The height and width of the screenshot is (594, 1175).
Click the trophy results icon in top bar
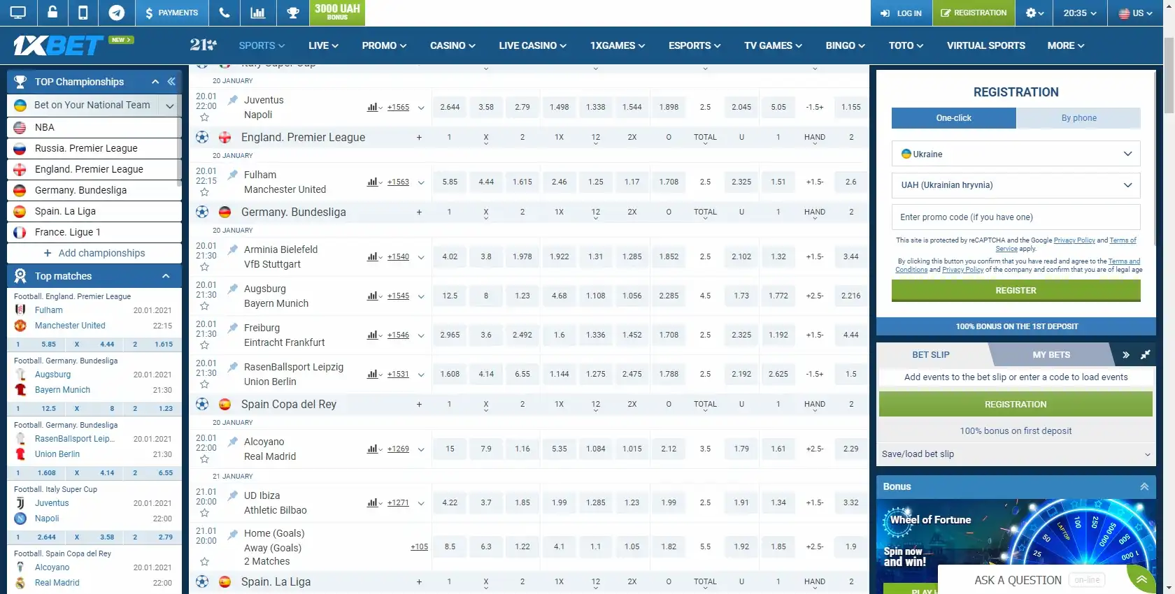pos(293,13)
